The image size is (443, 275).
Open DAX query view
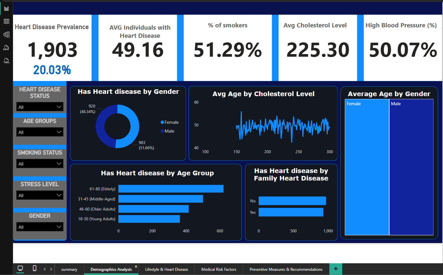pos(6,48)
